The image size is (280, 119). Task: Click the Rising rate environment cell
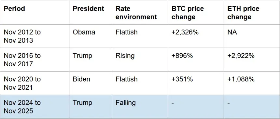[x=140, y=60]
